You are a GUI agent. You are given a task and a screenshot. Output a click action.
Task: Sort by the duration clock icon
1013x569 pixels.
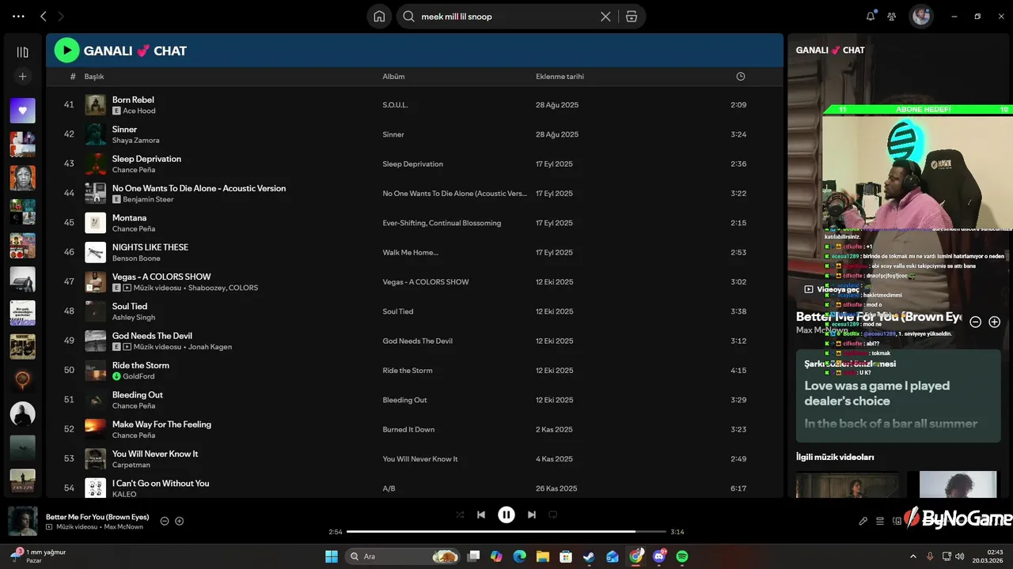[x=741, y=77]
